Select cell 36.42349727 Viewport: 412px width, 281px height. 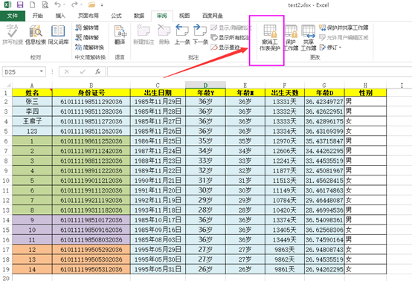(x=324, y=101)
